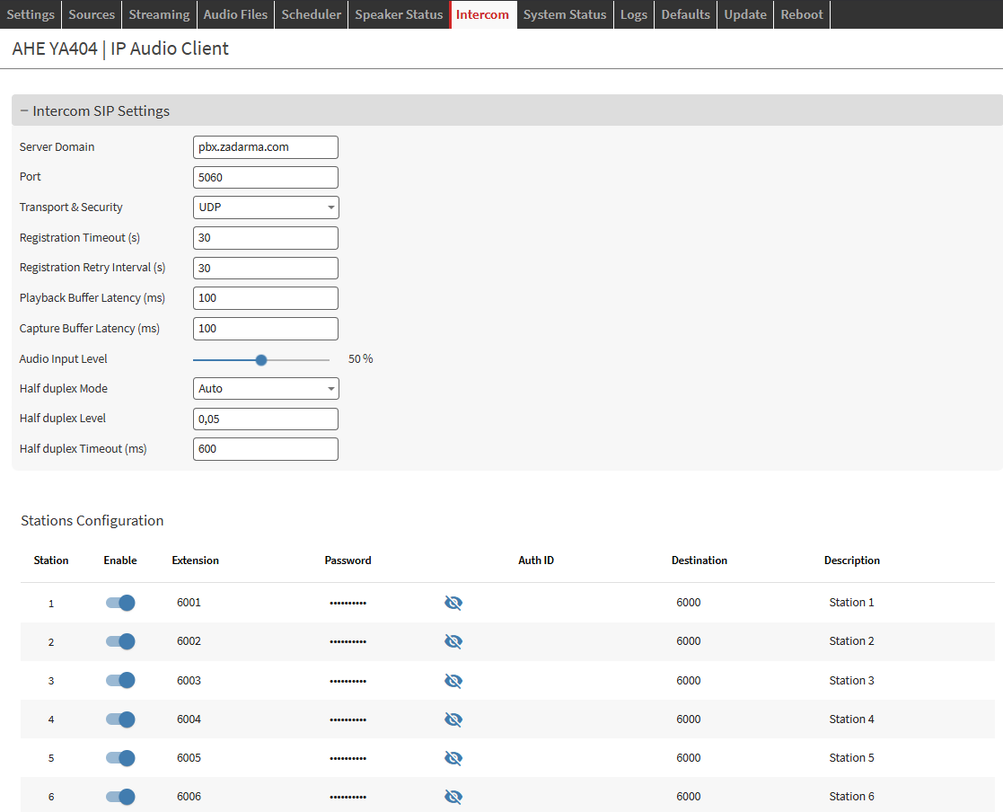Switch to the Speaker Status tab
This screenshot has height=812, width=1003.
[x=399, y=14]
